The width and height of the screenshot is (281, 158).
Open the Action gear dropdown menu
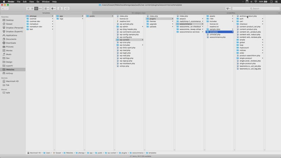coord(53,8)
